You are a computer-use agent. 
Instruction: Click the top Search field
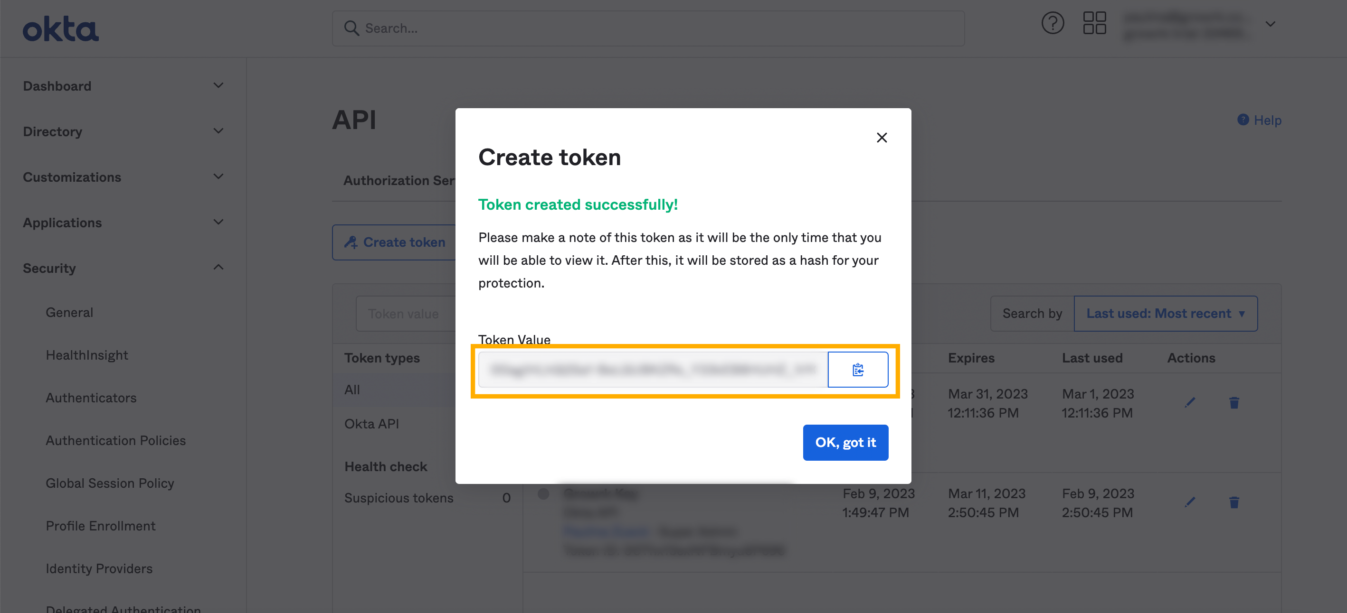click(x=648, y=28)
